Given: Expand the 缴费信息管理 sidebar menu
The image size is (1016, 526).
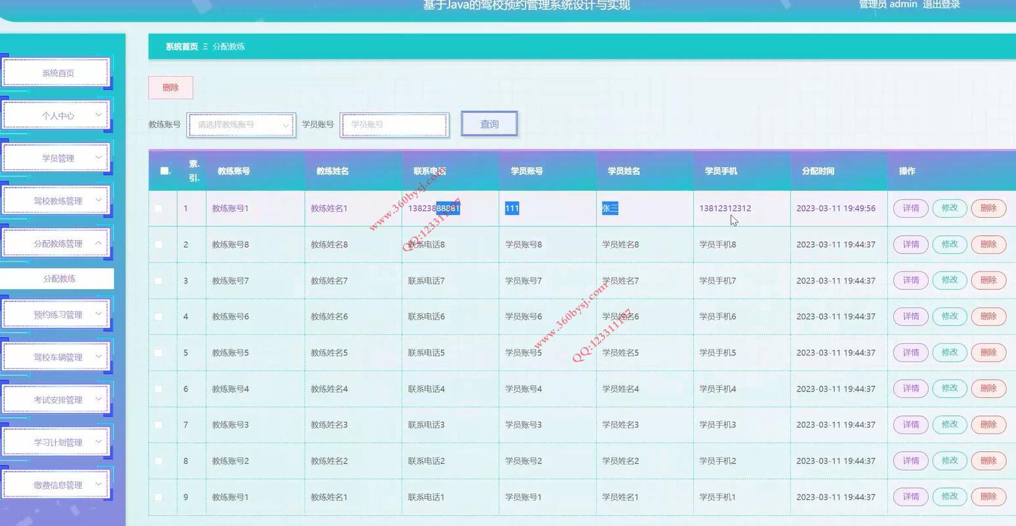Looking at the screenshot, I should point(56,485).
